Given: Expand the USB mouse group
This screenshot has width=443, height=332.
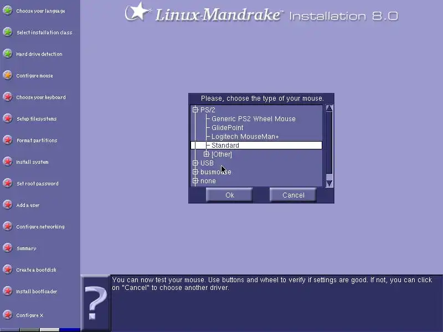Looking at the screenshot, I should point(195,163).
